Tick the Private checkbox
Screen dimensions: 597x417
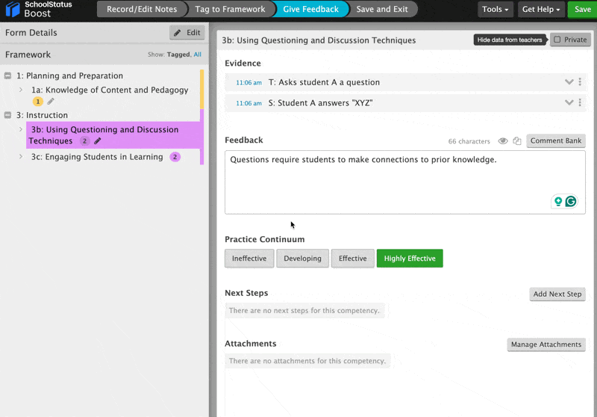[x=557, y=40]
